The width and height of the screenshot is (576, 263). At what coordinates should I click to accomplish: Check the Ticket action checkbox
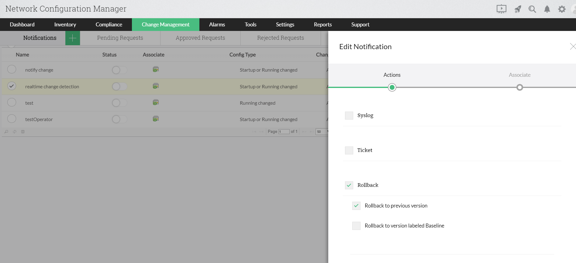point(349,150)
